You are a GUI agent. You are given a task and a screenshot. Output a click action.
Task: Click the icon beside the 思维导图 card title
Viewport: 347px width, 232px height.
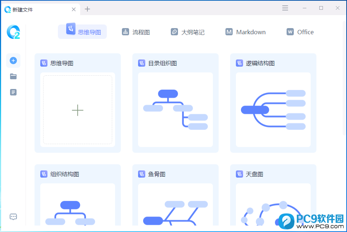point(44,63)
